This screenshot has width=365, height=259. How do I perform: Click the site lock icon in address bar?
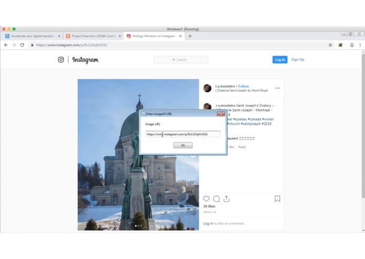pyautogui.click(x=32, y=45)
